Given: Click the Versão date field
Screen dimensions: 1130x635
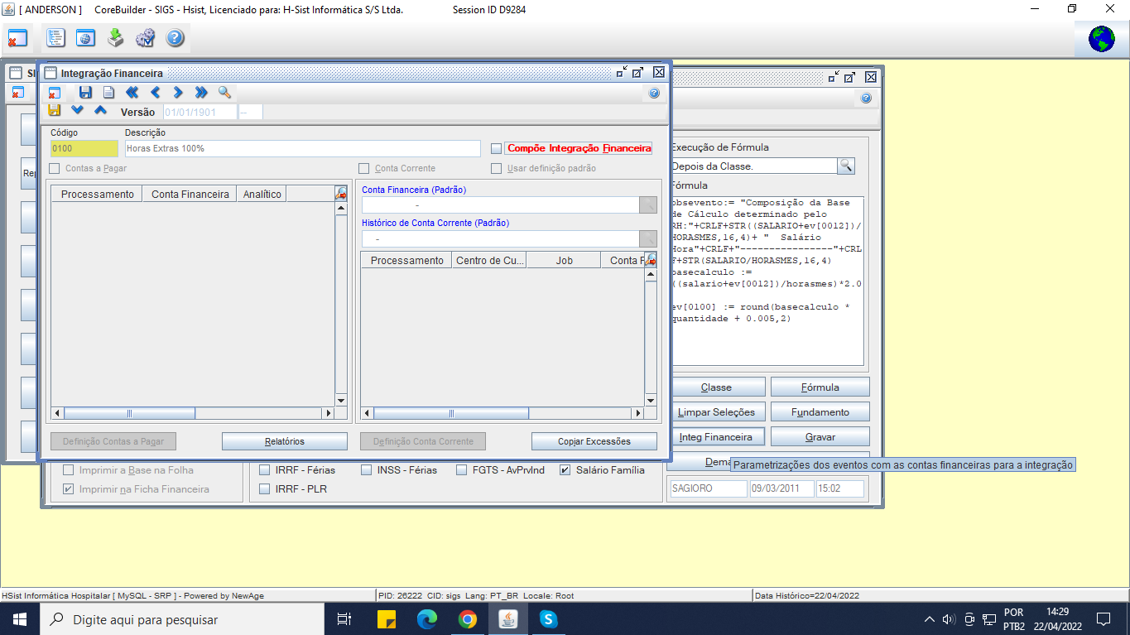Looking at the screenshot, I should [200, 112].
